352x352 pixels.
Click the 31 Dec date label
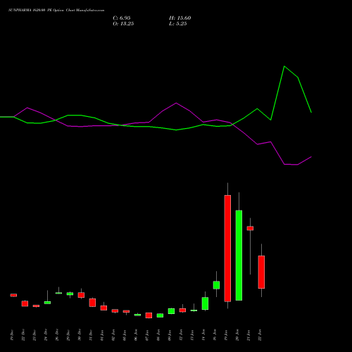(x=91, y=335)
